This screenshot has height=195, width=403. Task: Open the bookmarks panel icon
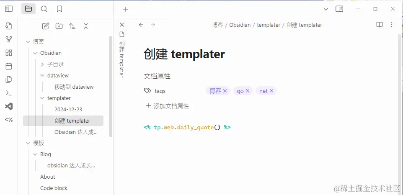click(x=59, y=9)
